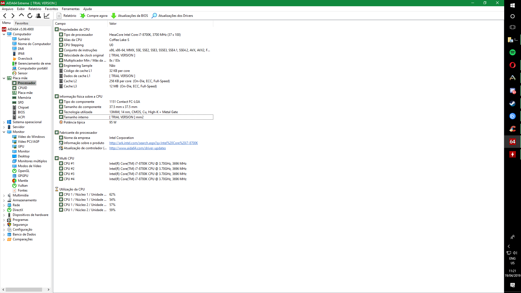The height and width of the screenshot is (293, 521).
Task: Open the Favoritos menu in menu bar
Action: click(x=52, y=9)
